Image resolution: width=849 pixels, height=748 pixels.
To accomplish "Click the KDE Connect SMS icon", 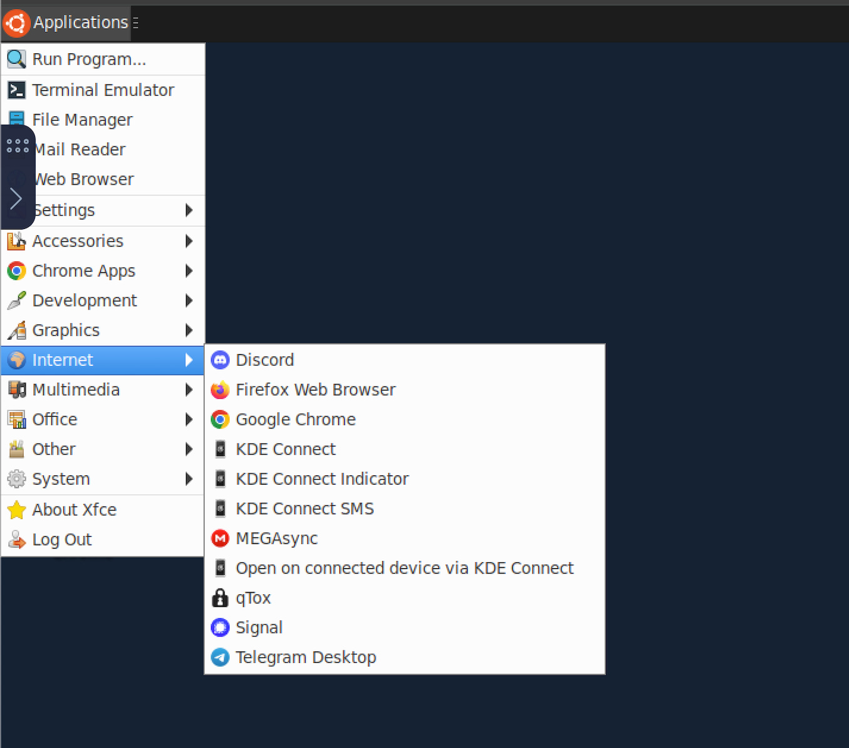I will click(x=220, y=508).
